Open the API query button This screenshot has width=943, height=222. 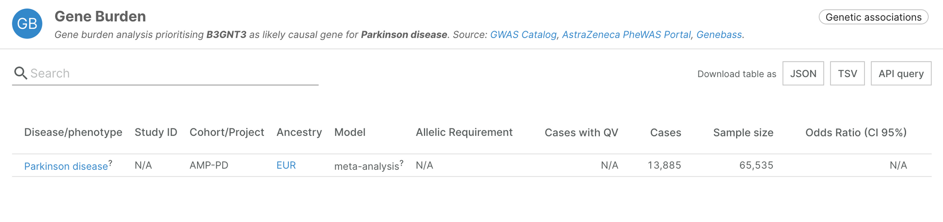(901, 73)
